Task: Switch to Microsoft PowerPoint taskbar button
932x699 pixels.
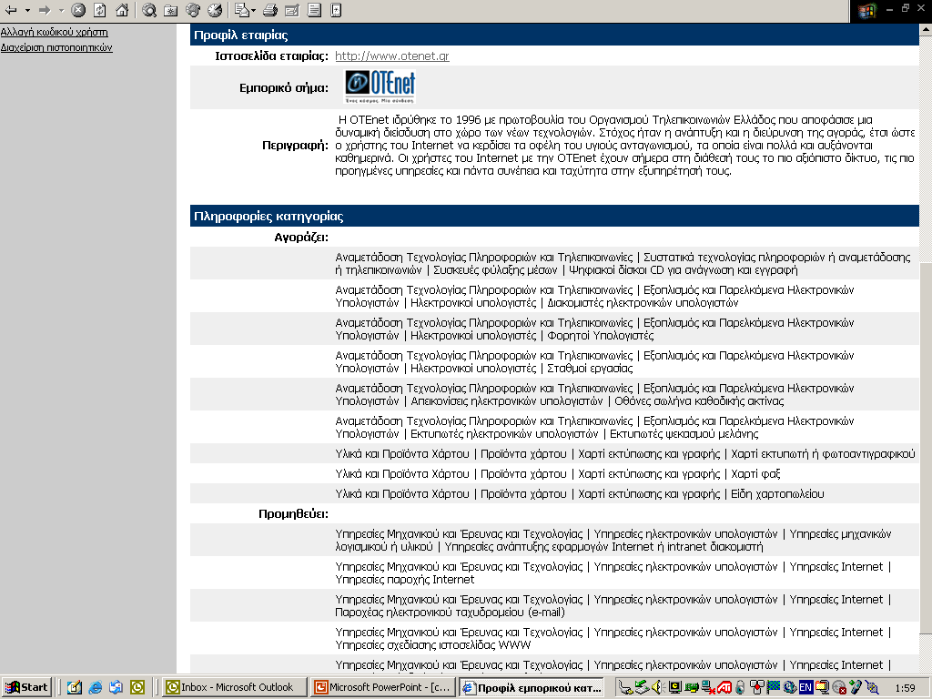Action: tap(383, 687)
